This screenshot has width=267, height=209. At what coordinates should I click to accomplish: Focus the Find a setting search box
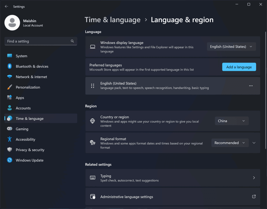click(x=38, y=41)
